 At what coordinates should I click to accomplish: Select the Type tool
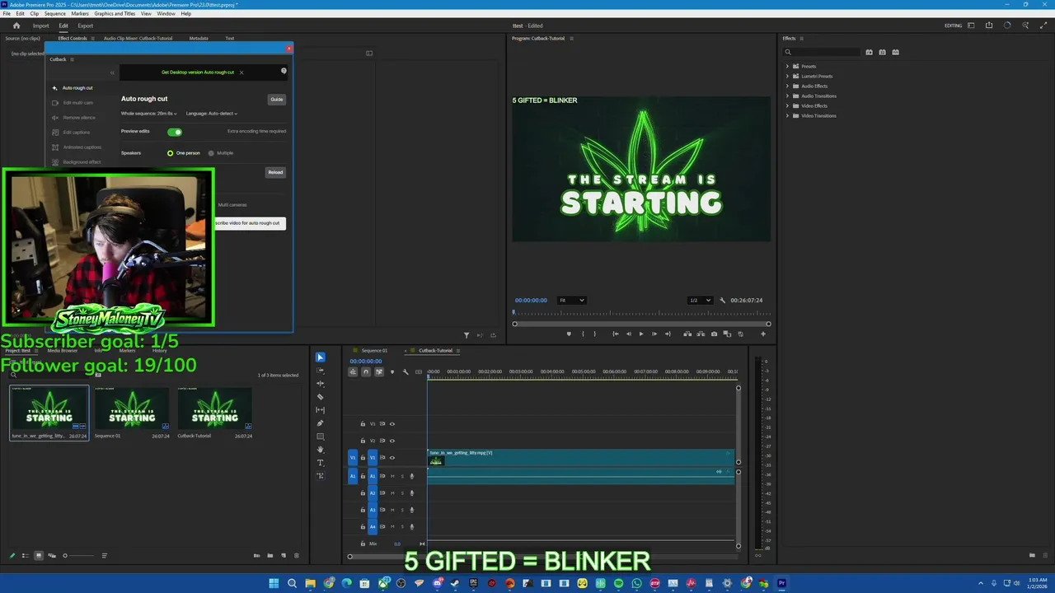coord(321,463)
